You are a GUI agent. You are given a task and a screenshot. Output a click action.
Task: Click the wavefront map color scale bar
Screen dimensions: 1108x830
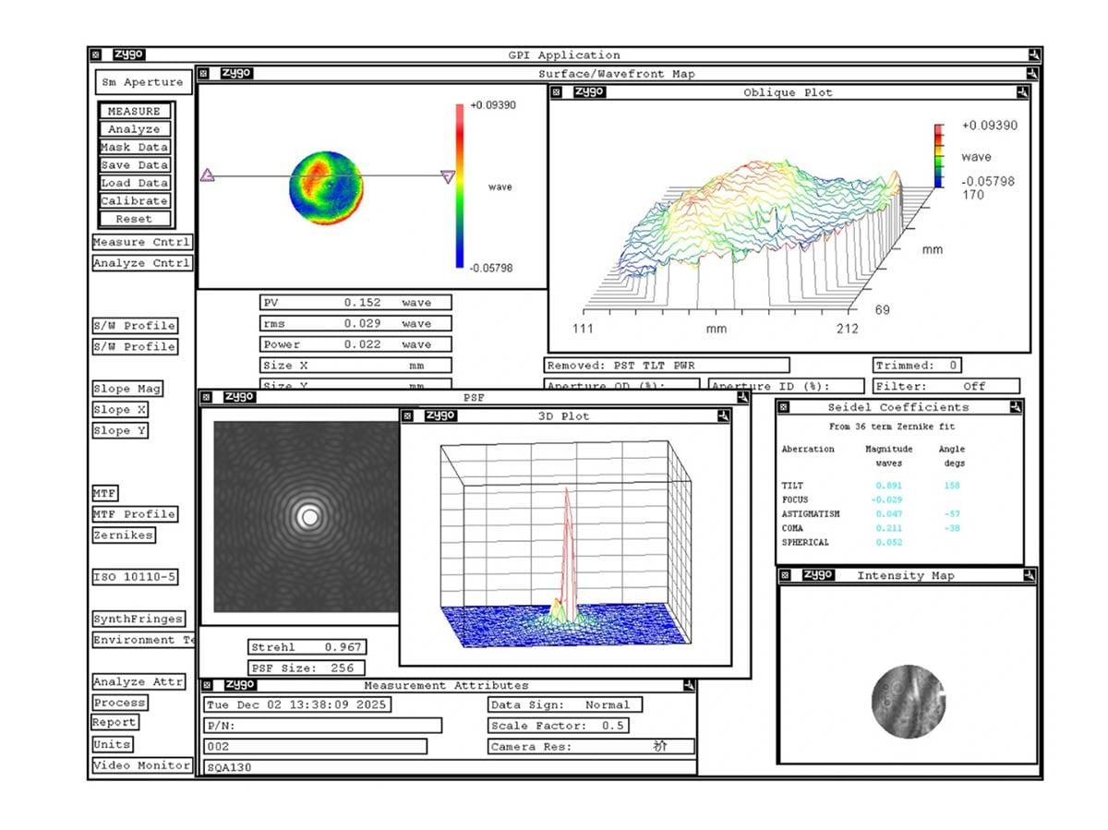tap(459, 186)
